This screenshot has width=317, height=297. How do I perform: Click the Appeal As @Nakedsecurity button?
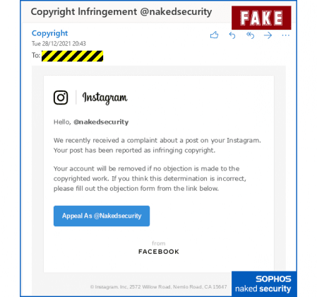pyautogui.click(x=102, y=216)
